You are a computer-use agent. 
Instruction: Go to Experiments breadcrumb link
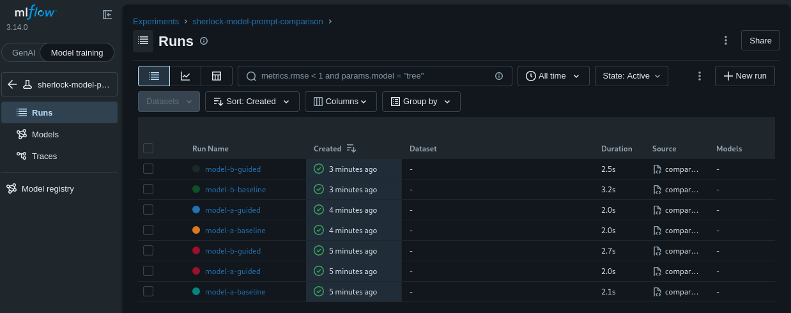(156, 21)
